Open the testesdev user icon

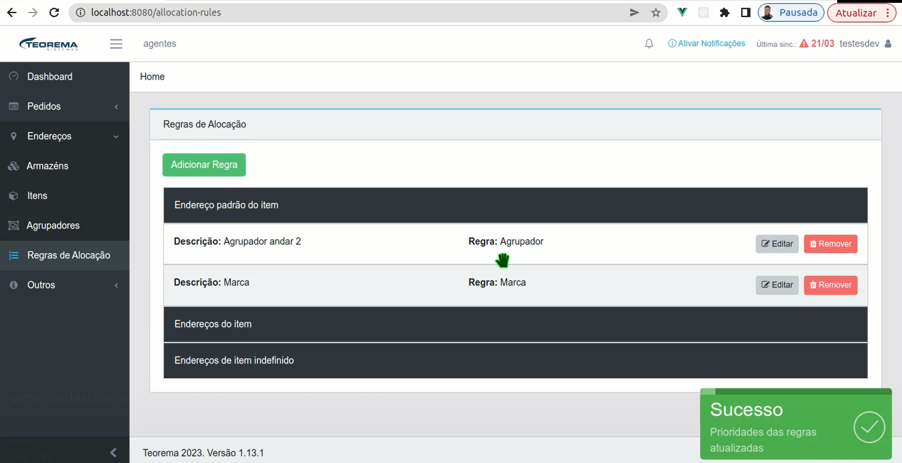click(888, 44)
